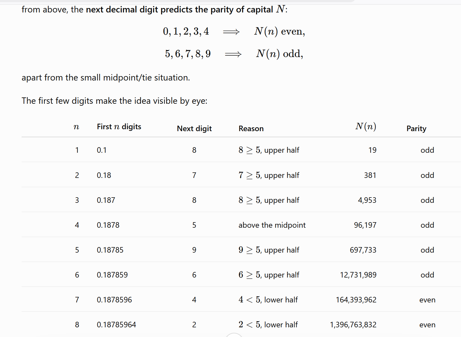Select the cell showing 0.1878596
The width and height of the screenshot is (461, 337).
click(114, 300)
